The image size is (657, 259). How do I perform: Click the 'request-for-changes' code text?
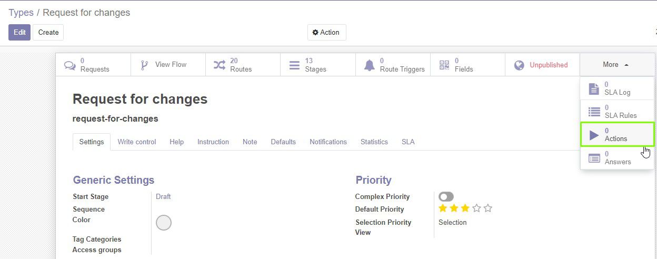115,119
